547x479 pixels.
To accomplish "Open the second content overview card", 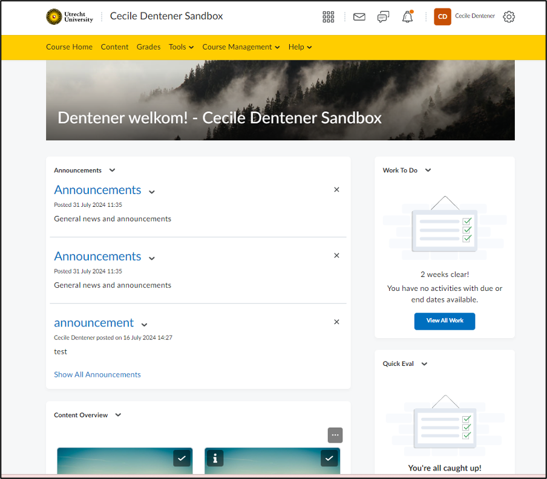I will [x=272, y=460].
